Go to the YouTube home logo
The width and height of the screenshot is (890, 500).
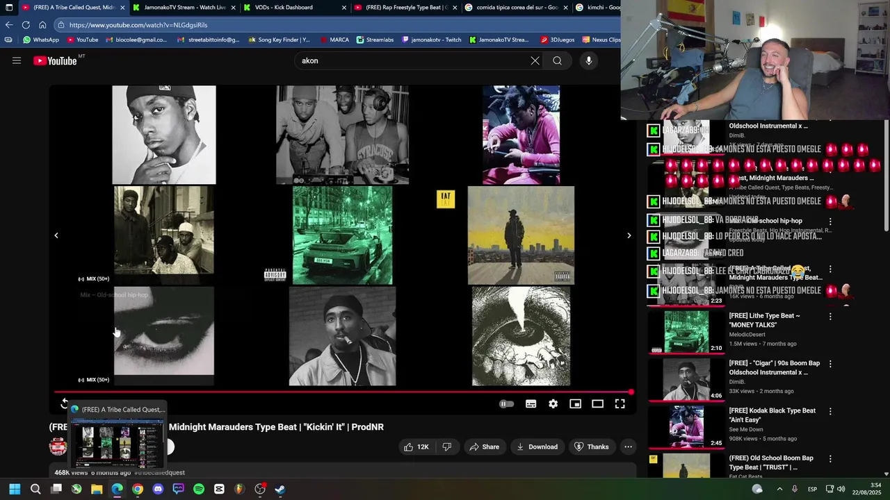55,60
